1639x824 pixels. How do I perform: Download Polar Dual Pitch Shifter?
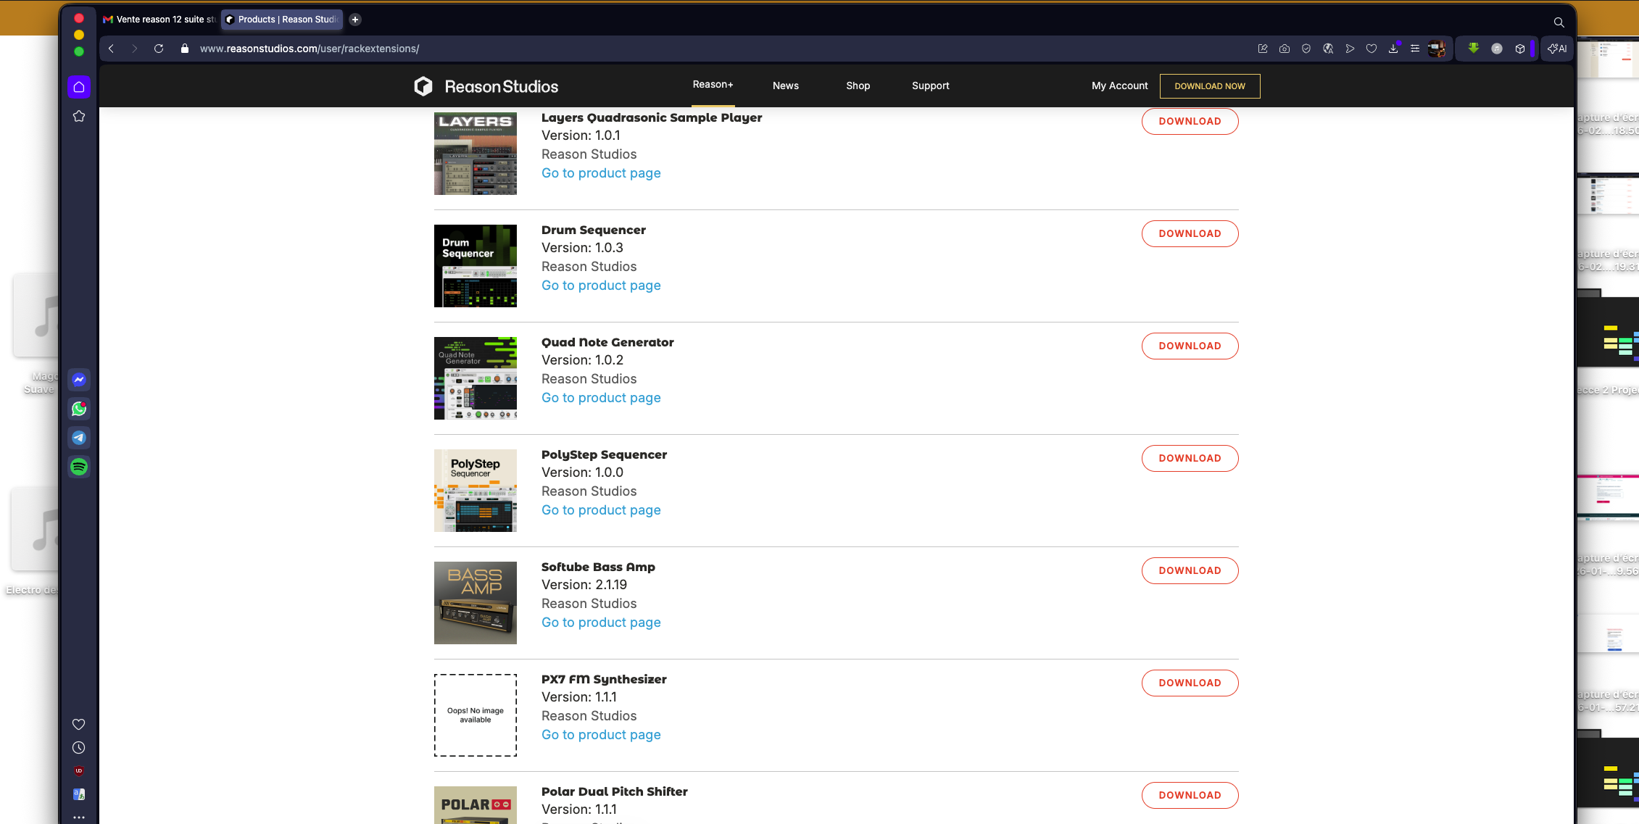(1190, 795)
